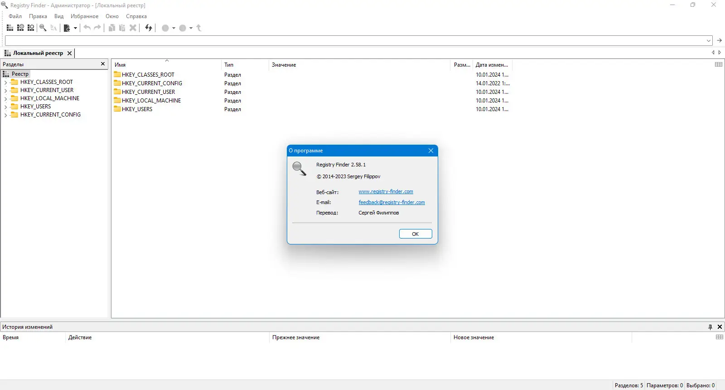
Task: Click the Replace toolbar icon
Action: pos(53,28)
